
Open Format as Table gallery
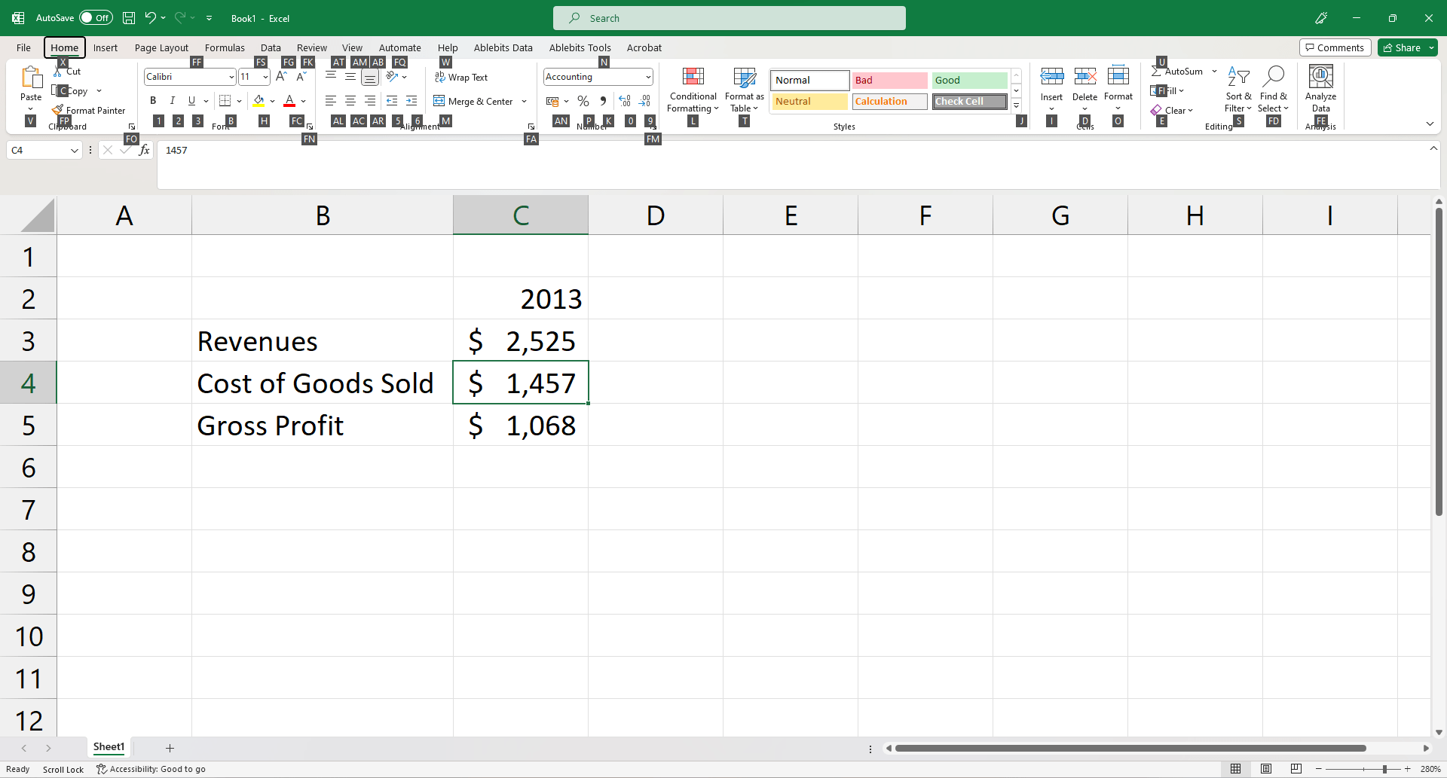coord(744,78)
